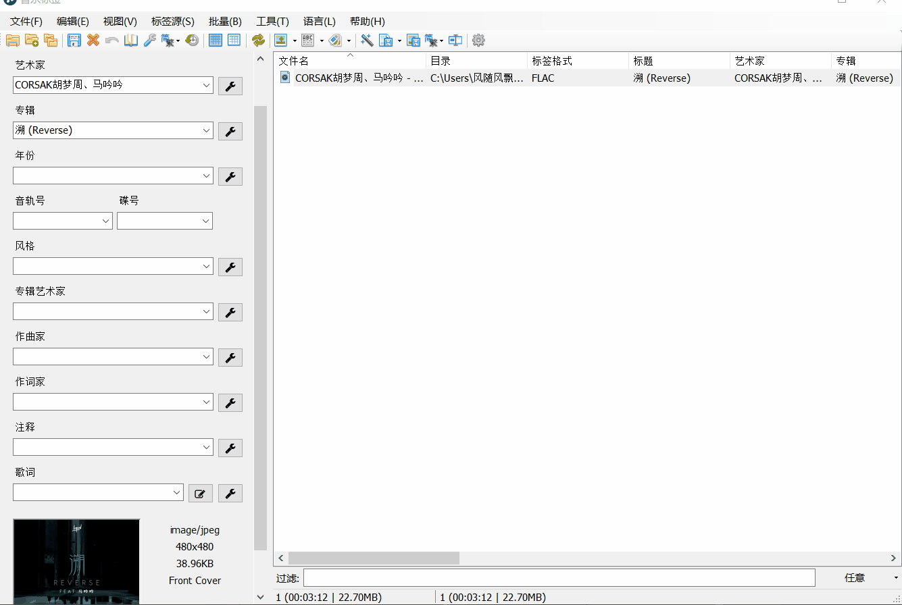902x605 pixels.
Task: Expand the 音轨号 combo box dropdown
Action: [106, 221]
